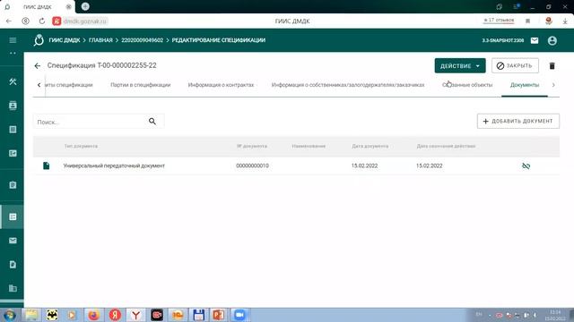This screenshot has width=574, height=322.
Task: Open messages envelope in top header
Action: pos(535,40)
